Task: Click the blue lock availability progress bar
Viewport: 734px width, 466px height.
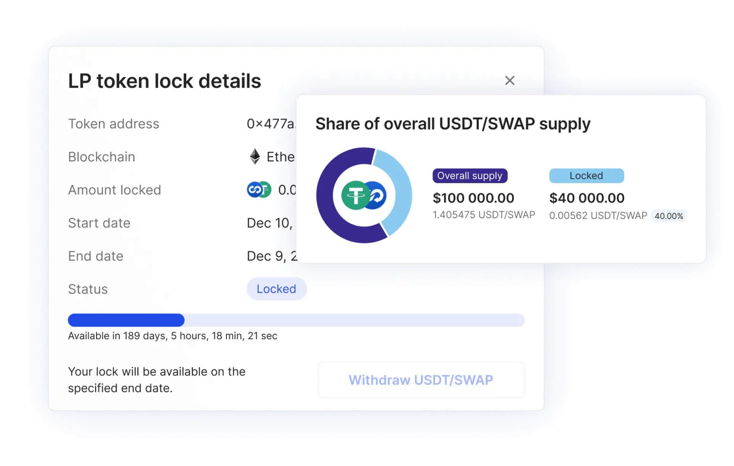Action: click(x=126, y=320)
